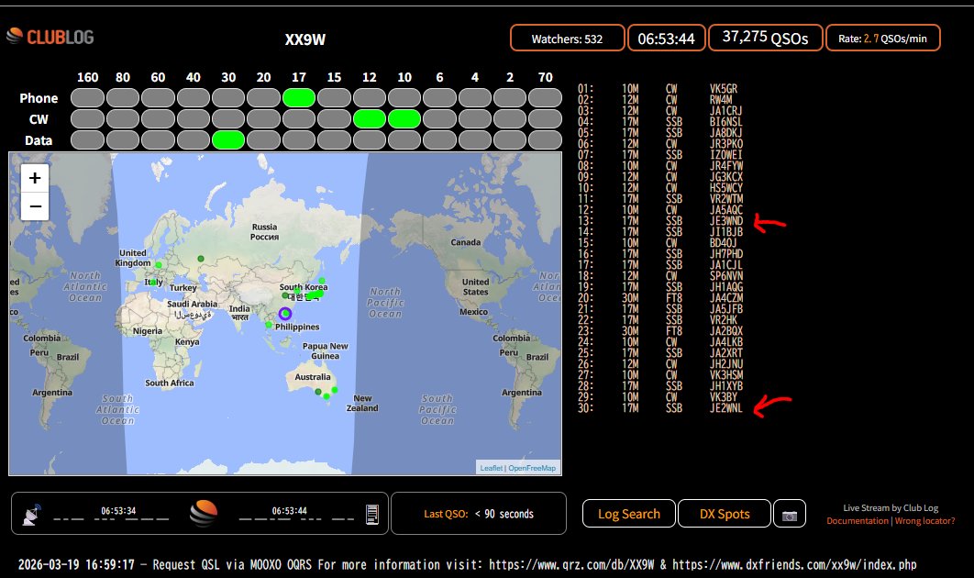Open the Documentation link
The image size is (974, 578).
[x=858, y=521]
